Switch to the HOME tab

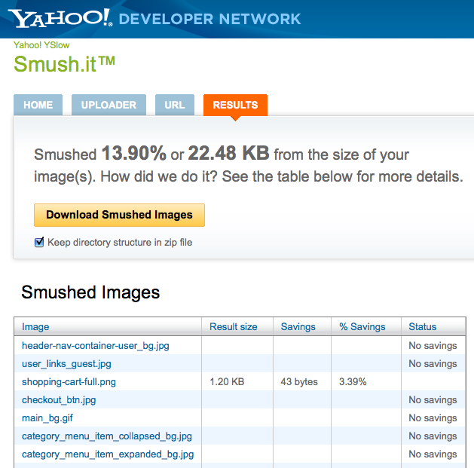pos(38,105)
